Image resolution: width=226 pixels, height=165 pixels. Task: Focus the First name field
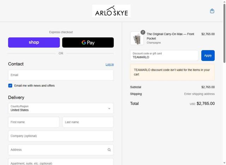pyautogui.click(x=34, y=122)
